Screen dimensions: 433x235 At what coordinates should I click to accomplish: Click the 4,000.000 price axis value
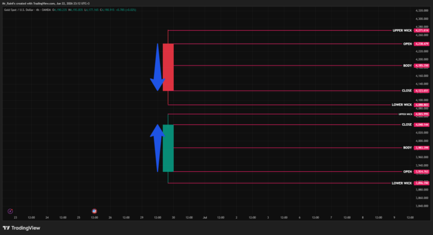422,141
